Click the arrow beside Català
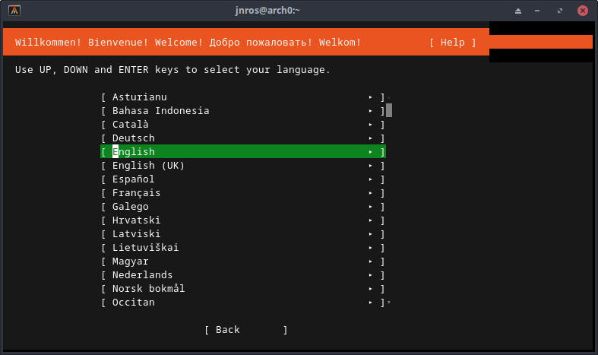 370,125
